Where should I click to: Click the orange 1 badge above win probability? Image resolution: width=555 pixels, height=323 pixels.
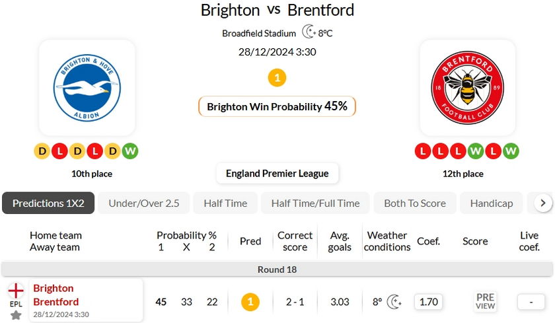coord(277,78)
